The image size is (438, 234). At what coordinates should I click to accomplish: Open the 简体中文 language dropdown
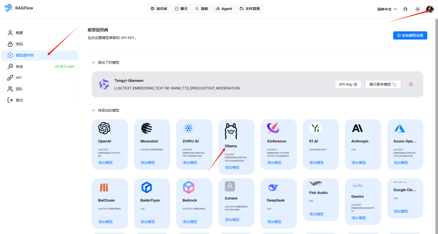pyautogui.click(x=387, y=9)
